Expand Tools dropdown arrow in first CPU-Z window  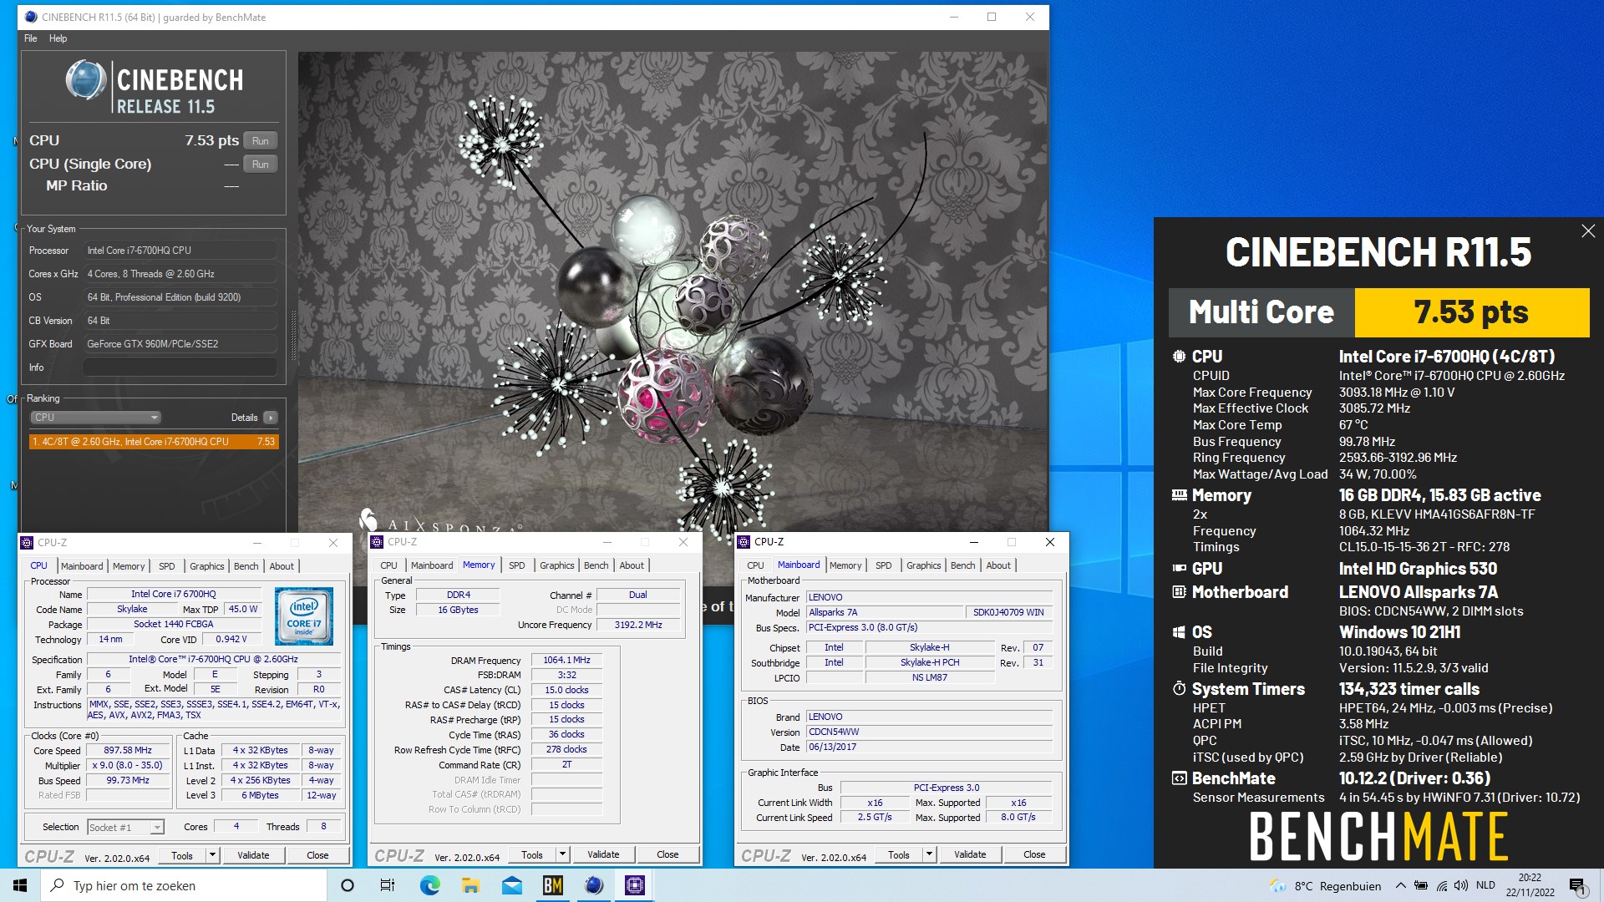pos(212,855)
